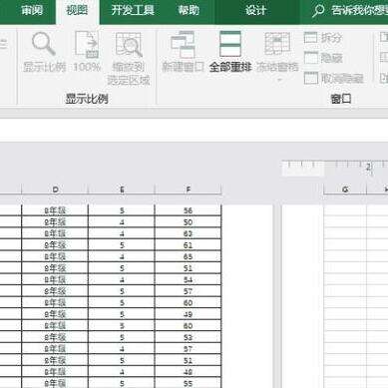Select column E cell in row with 53

coord(122,337)
